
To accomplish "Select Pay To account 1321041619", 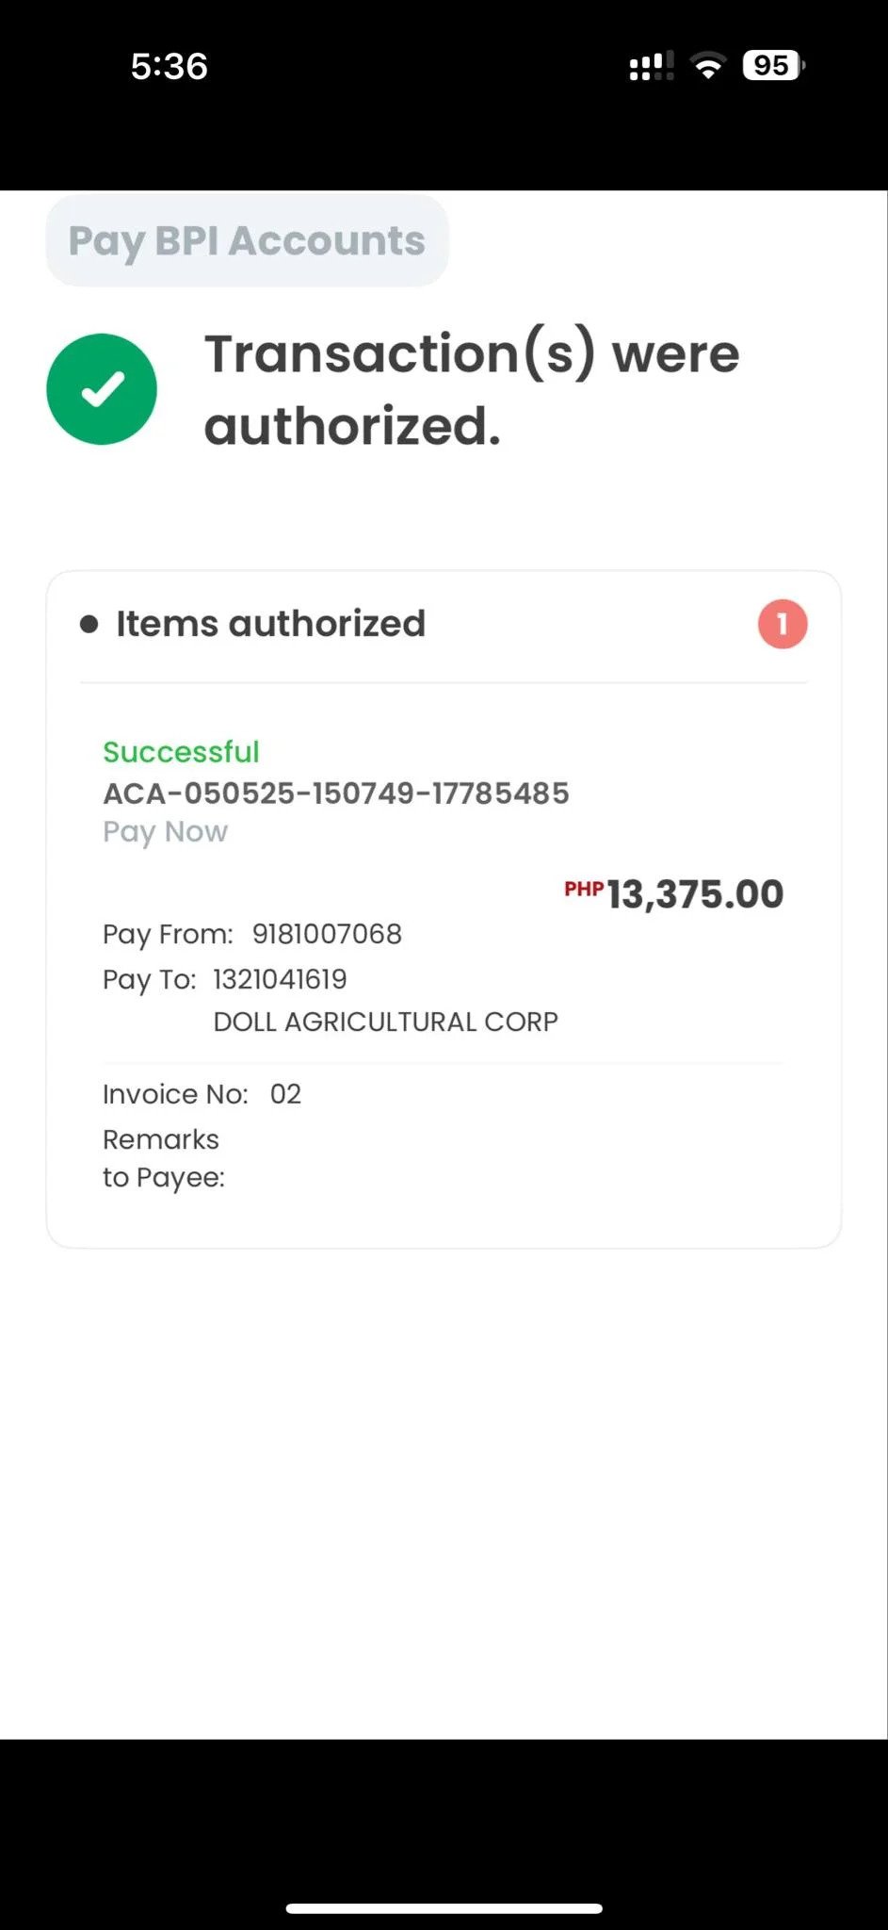I will [x=280, y=979].
